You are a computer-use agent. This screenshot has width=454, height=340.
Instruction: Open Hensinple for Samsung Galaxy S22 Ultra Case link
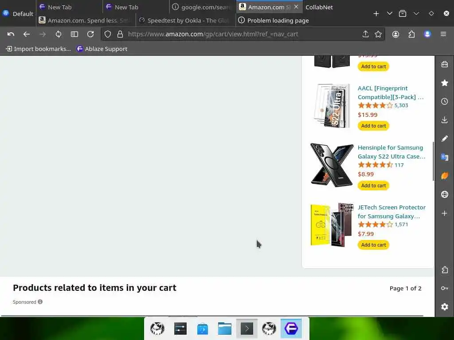[x=391, y=152]
